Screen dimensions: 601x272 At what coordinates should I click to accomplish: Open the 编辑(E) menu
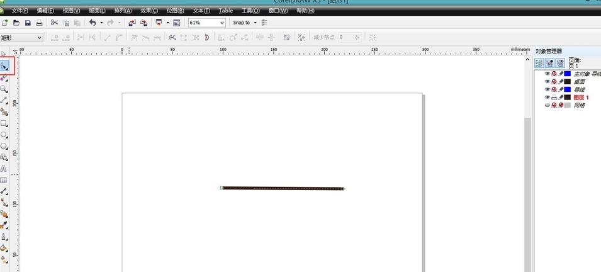45,11
